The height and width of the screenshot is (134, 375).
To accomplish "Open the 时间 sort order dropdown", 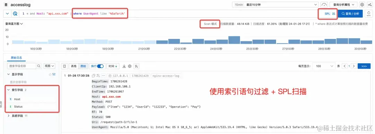I will point(113,66).
